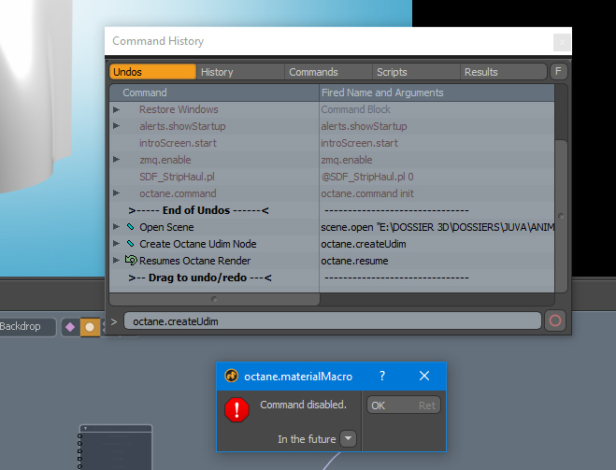This screenshot has height=470, width=616.
Task: Click the red record circle button
Action: tap(555, 320)
